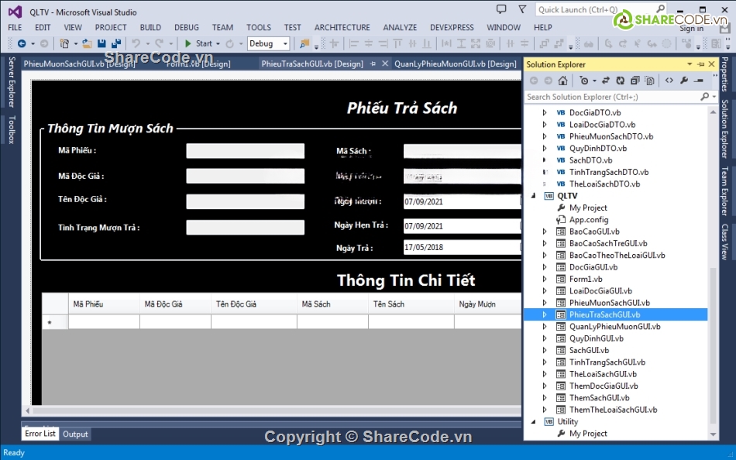Select the Thông Tin Mượn Sách group label
Viewport: 736px width, 460px height.
[110, 128]
